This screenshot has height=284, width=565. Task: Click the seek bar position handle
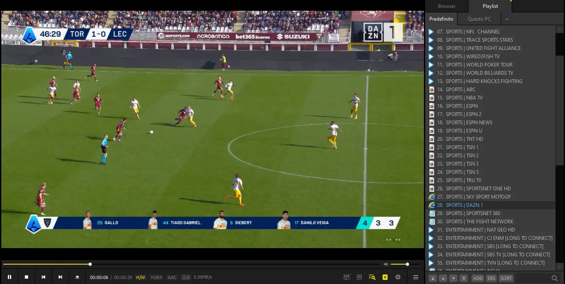[90, 264]
